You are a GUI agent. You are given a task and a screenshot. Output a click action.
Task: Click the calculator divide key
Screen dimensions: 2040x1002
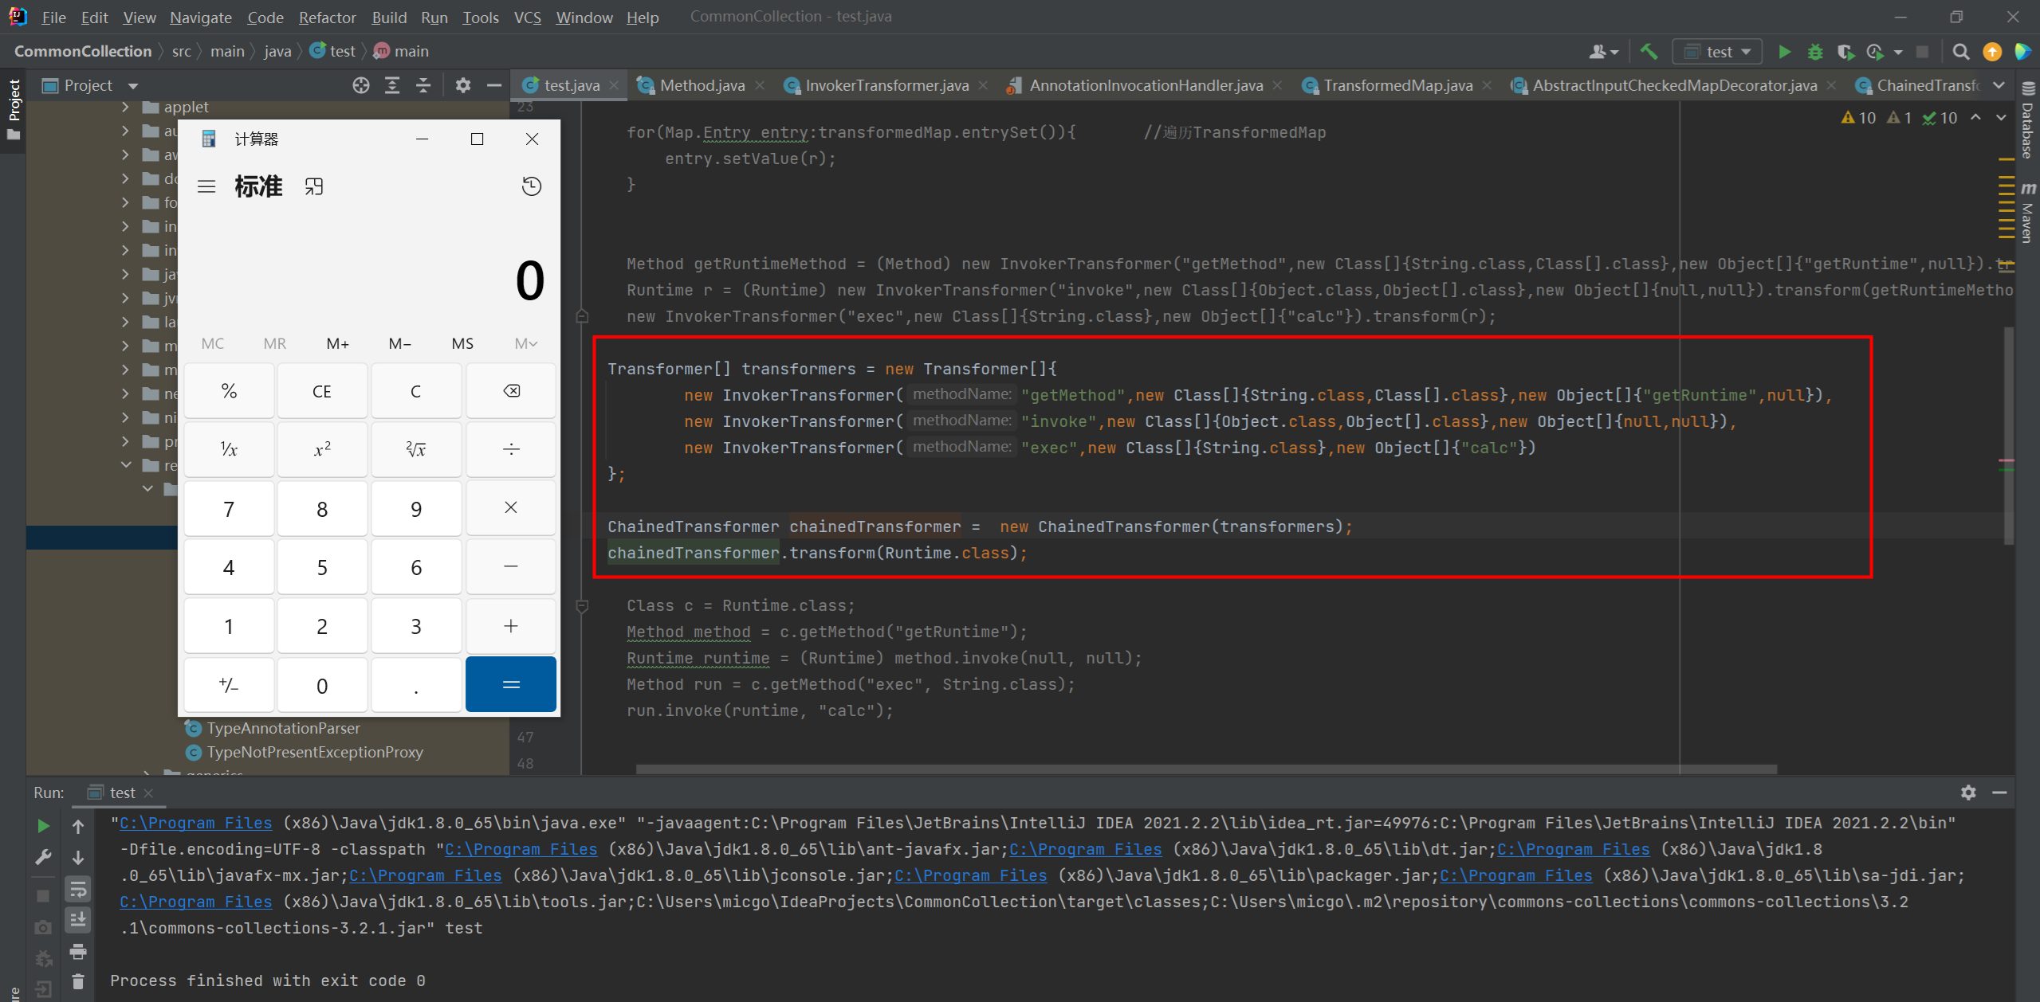511,449
